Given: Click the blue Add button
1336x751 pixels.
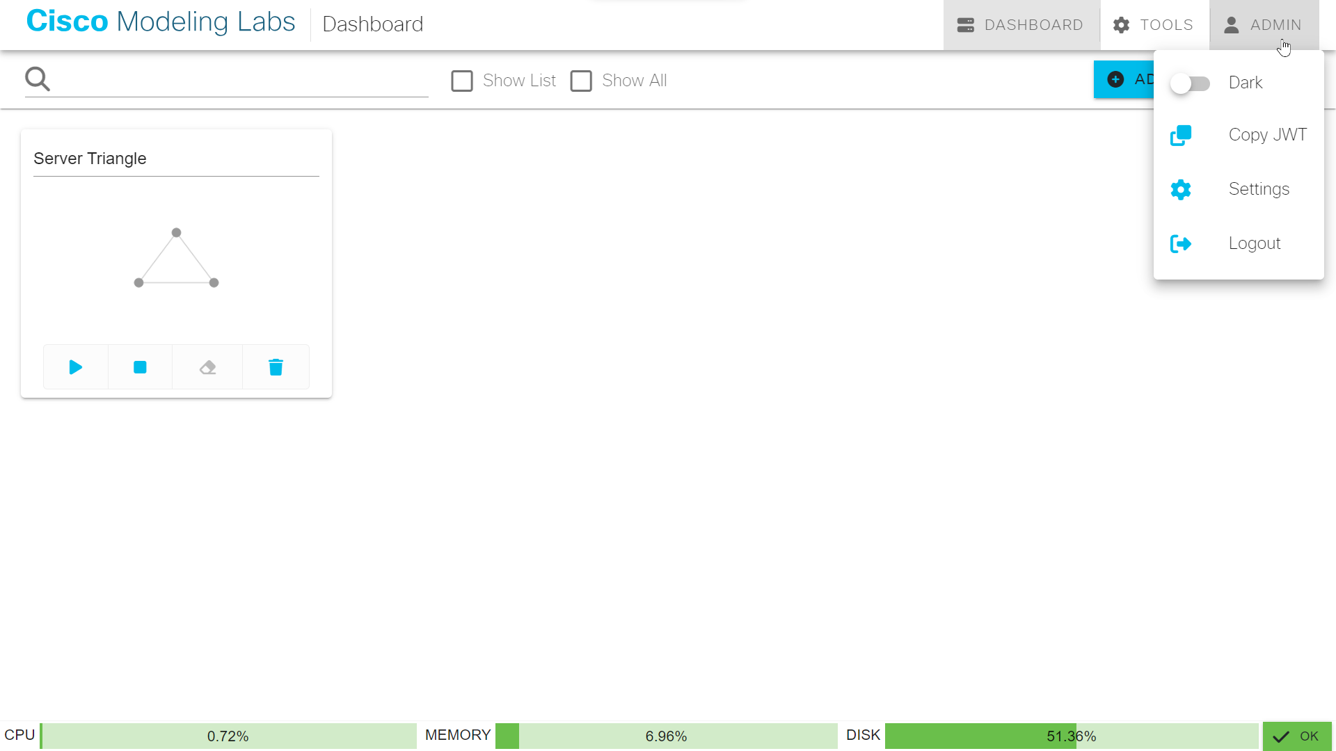Looking at the screenshot, I should click(x=1123, y=79).
